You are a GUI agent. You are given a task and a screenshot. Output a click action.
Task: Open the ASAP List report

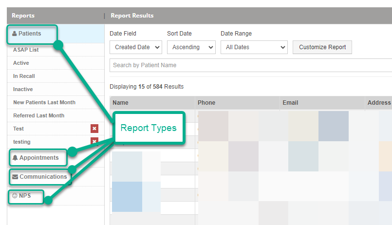pos(26,50)
